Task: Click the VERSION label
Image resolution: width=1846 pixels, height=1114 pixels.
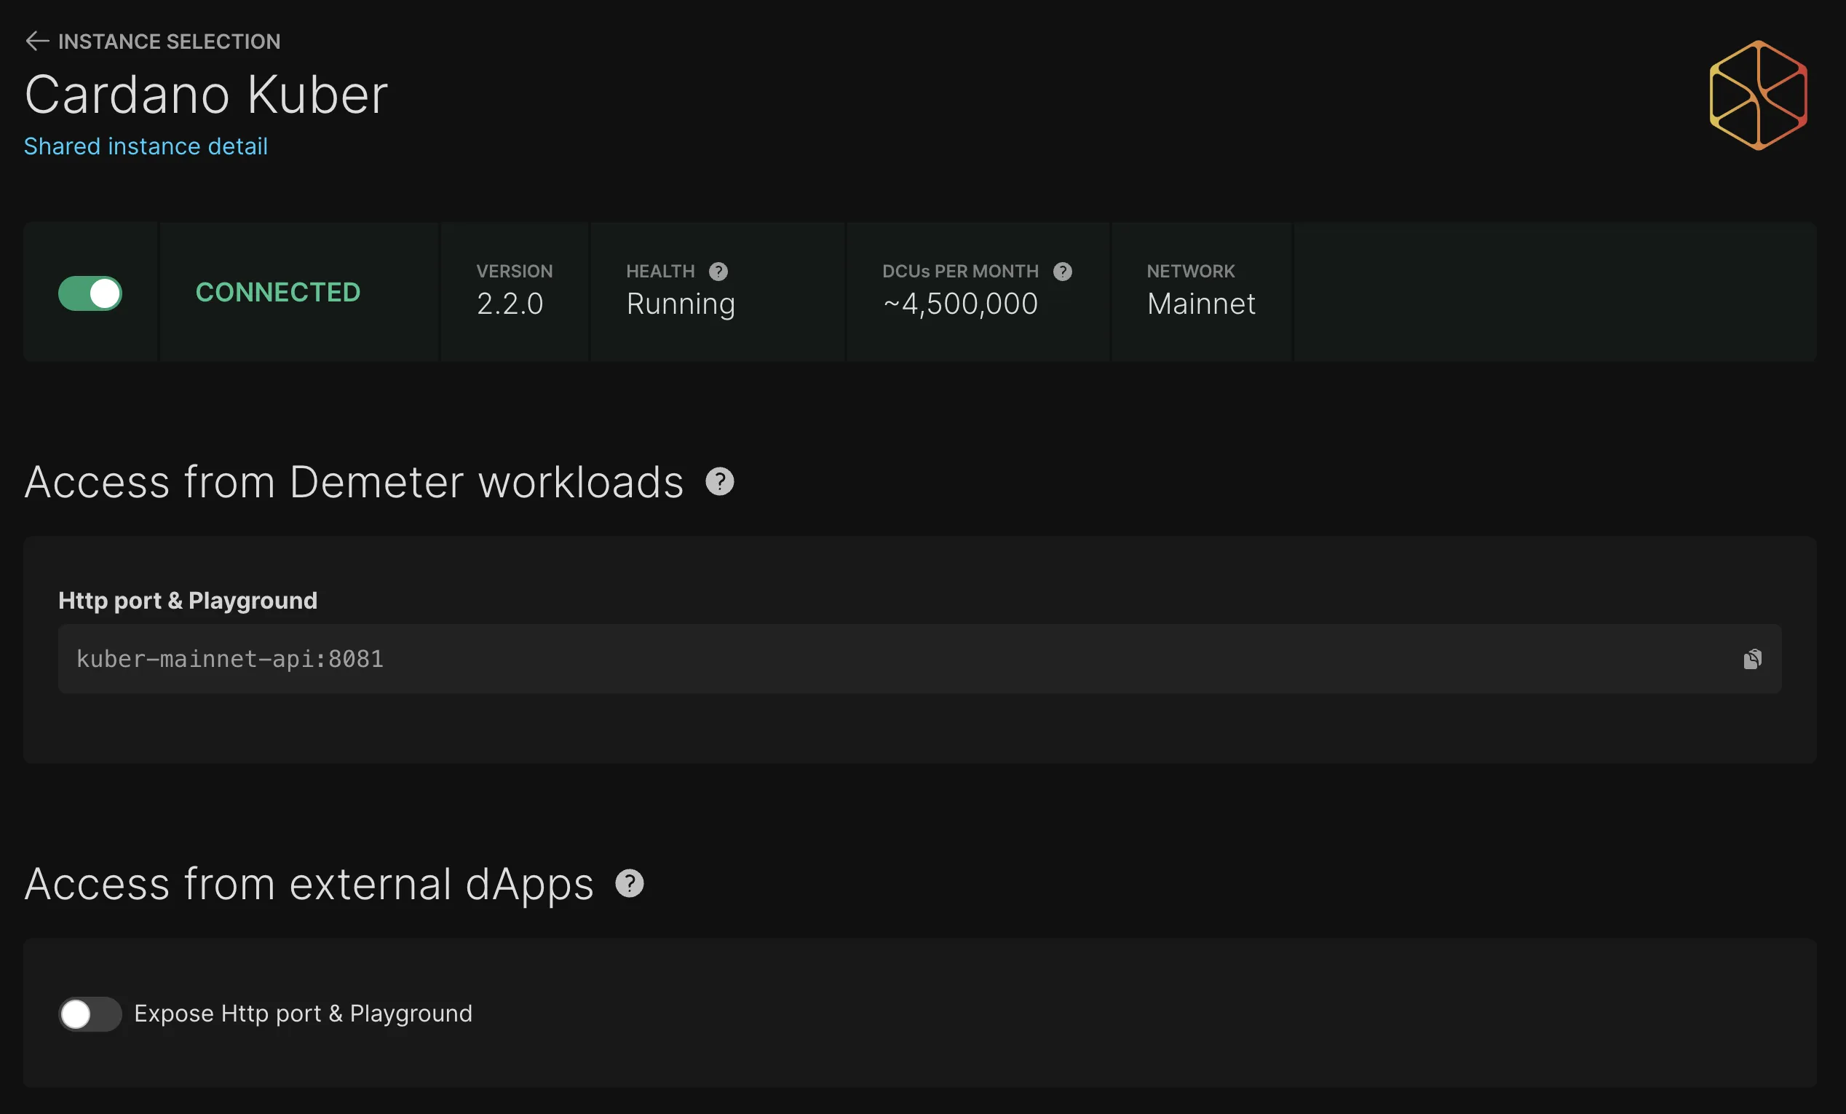Action: pyautogui.click(x=514, y=271)
